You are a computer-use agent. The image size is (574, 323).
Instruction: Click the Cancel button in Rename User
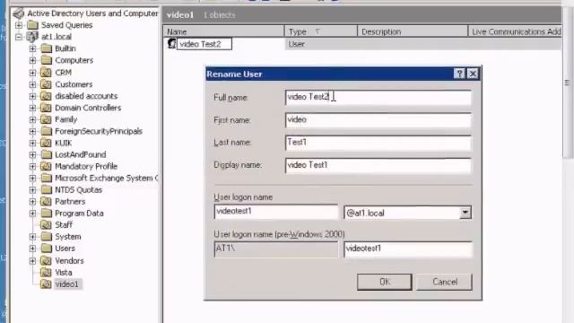point(445,282)
